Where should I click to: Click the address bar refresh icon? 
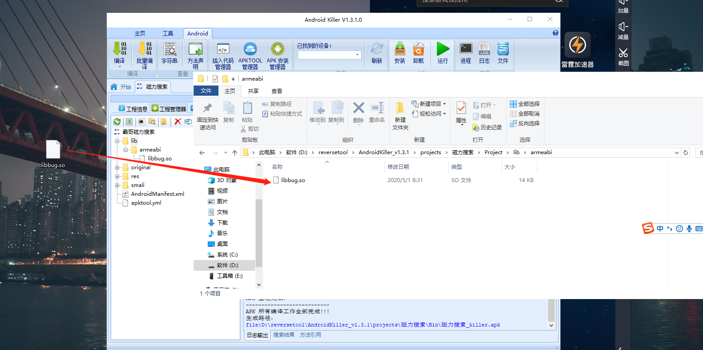(686, 152)
